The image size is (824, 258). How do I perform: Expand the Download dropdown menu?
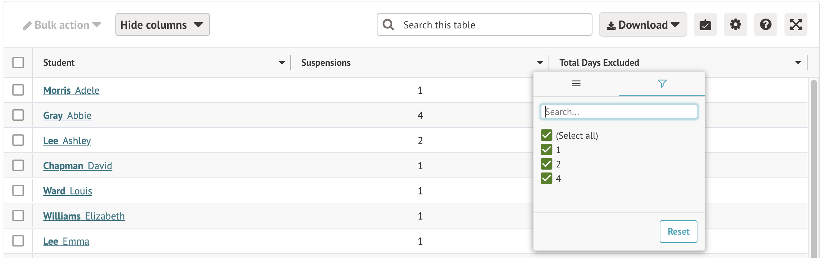point(643,25)
